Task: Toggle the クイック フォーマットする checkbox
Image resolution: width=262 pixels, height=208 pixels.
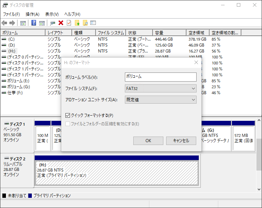Action: [x=68, y=115]
